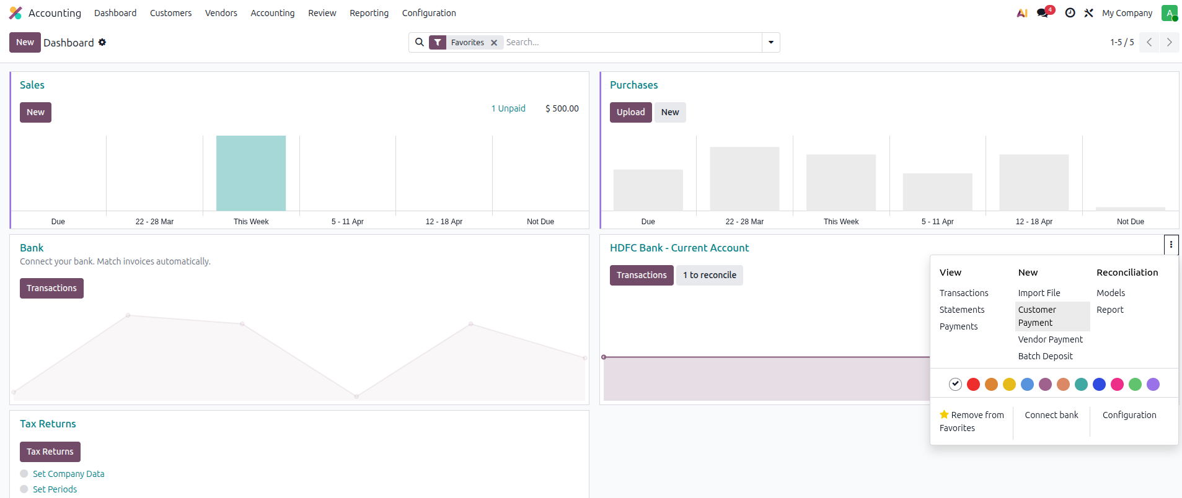Image resolution: width=1182 pixels, height=498 pixels.
Task: Click the star Remove from Favorites
Action: point(972,421)
